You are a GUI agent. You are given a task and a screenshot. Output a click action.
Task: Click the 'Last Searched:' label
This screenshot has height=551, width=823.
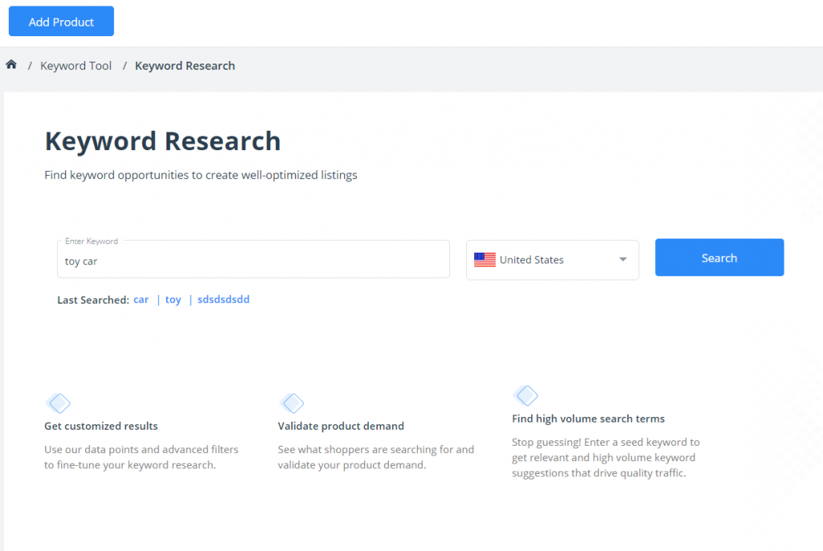[93, 300]
